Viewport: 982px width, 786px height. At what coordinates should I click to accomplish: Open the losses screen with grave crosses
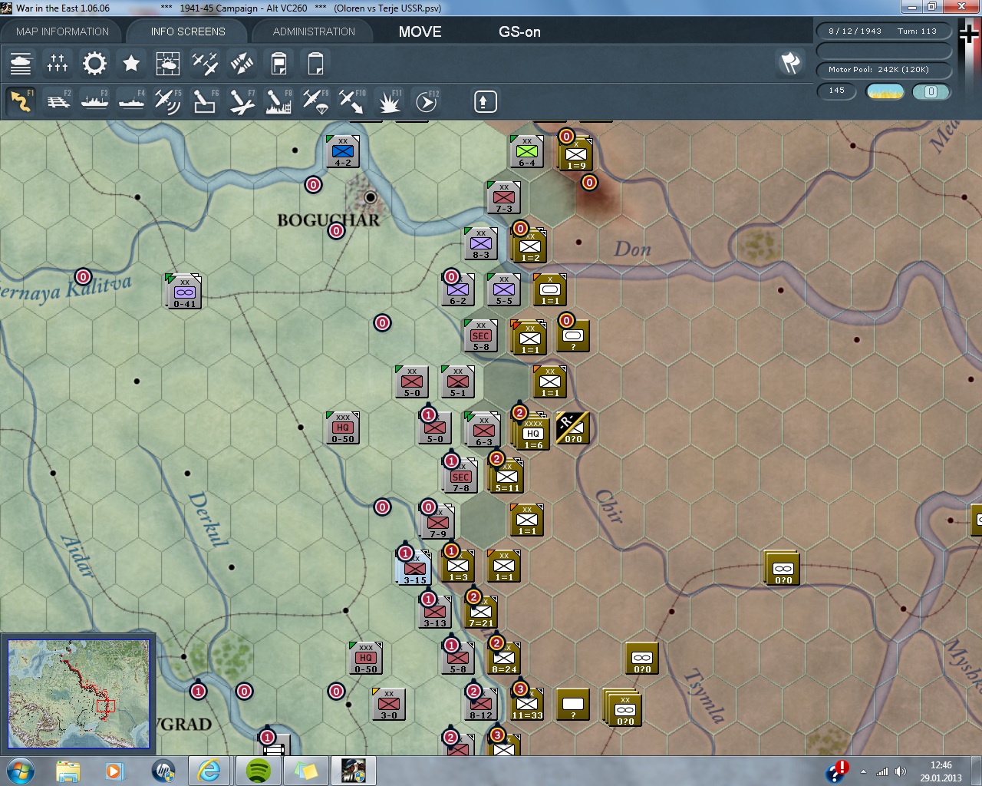(x=58, y=63)
